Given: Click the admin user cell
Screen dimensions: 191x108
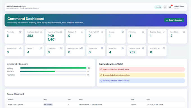Looking at the screenshot, I should pos(134,105).
